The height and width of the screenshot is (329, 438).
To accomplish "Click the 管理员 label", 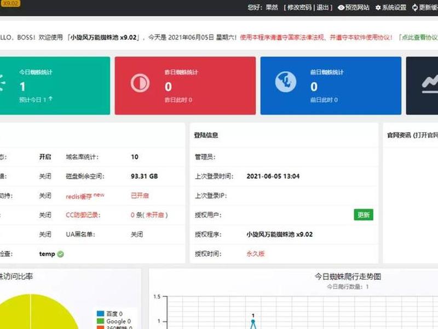I will pyautogui.click(x=205, y=157).
